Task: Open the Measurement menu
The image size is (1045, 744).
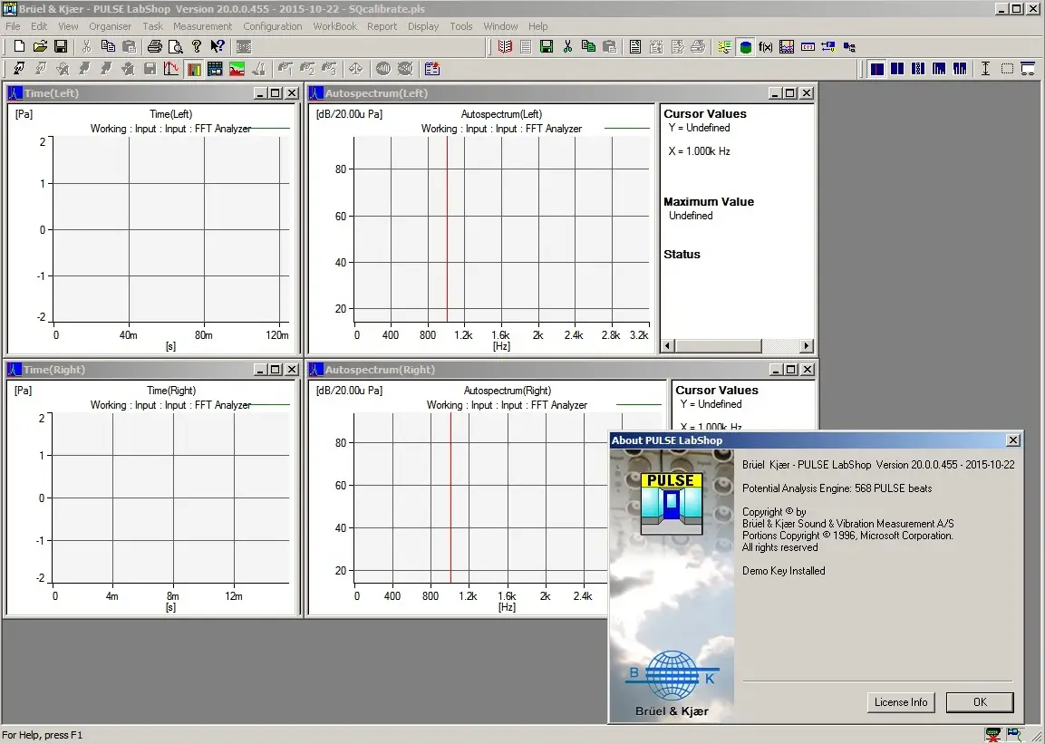Action: click(x=202, y=26)
